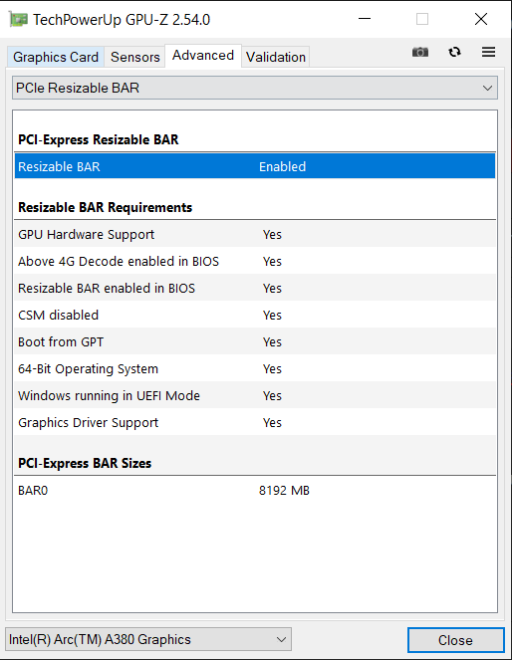Click the PCI-Express BAR Sizes heading
The image size is (512, 660).
[x=85, y=463]
